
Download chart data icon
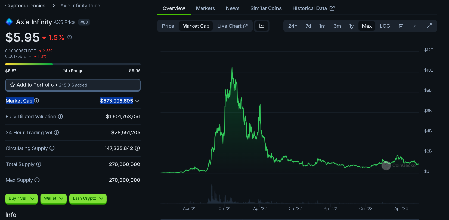coord(415,26)
